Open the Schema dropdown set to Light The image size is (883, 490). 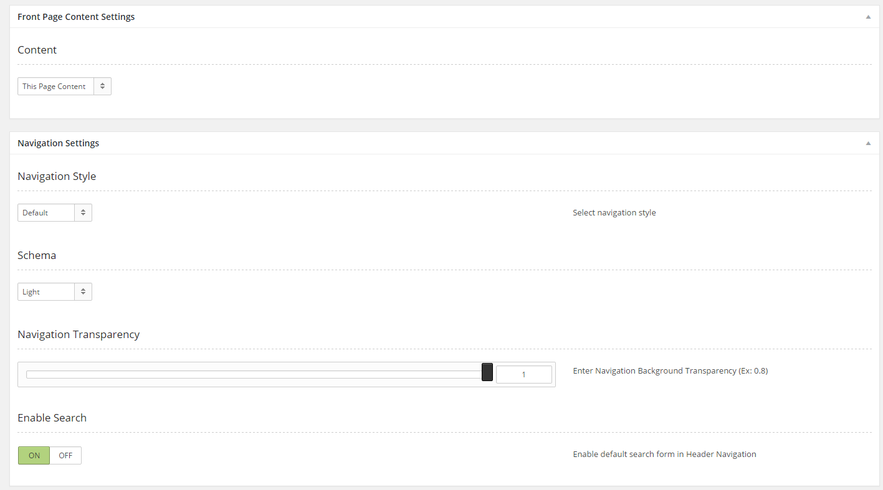[x=46, y=292]
